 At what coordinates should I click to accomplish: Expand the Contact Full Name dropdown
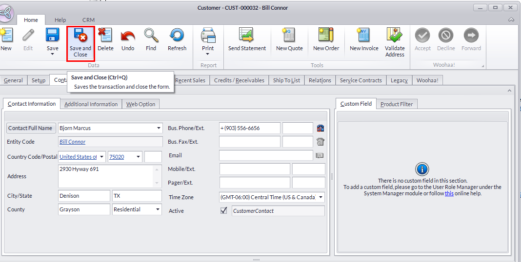159,128
